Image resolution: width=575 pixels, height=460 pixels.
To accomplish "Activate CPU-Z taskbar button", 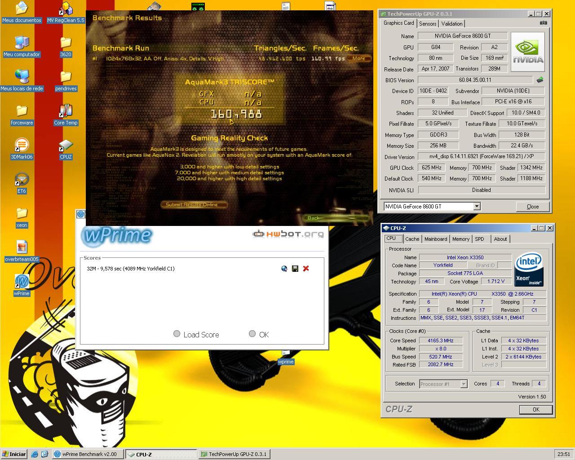I will point(161,454).
